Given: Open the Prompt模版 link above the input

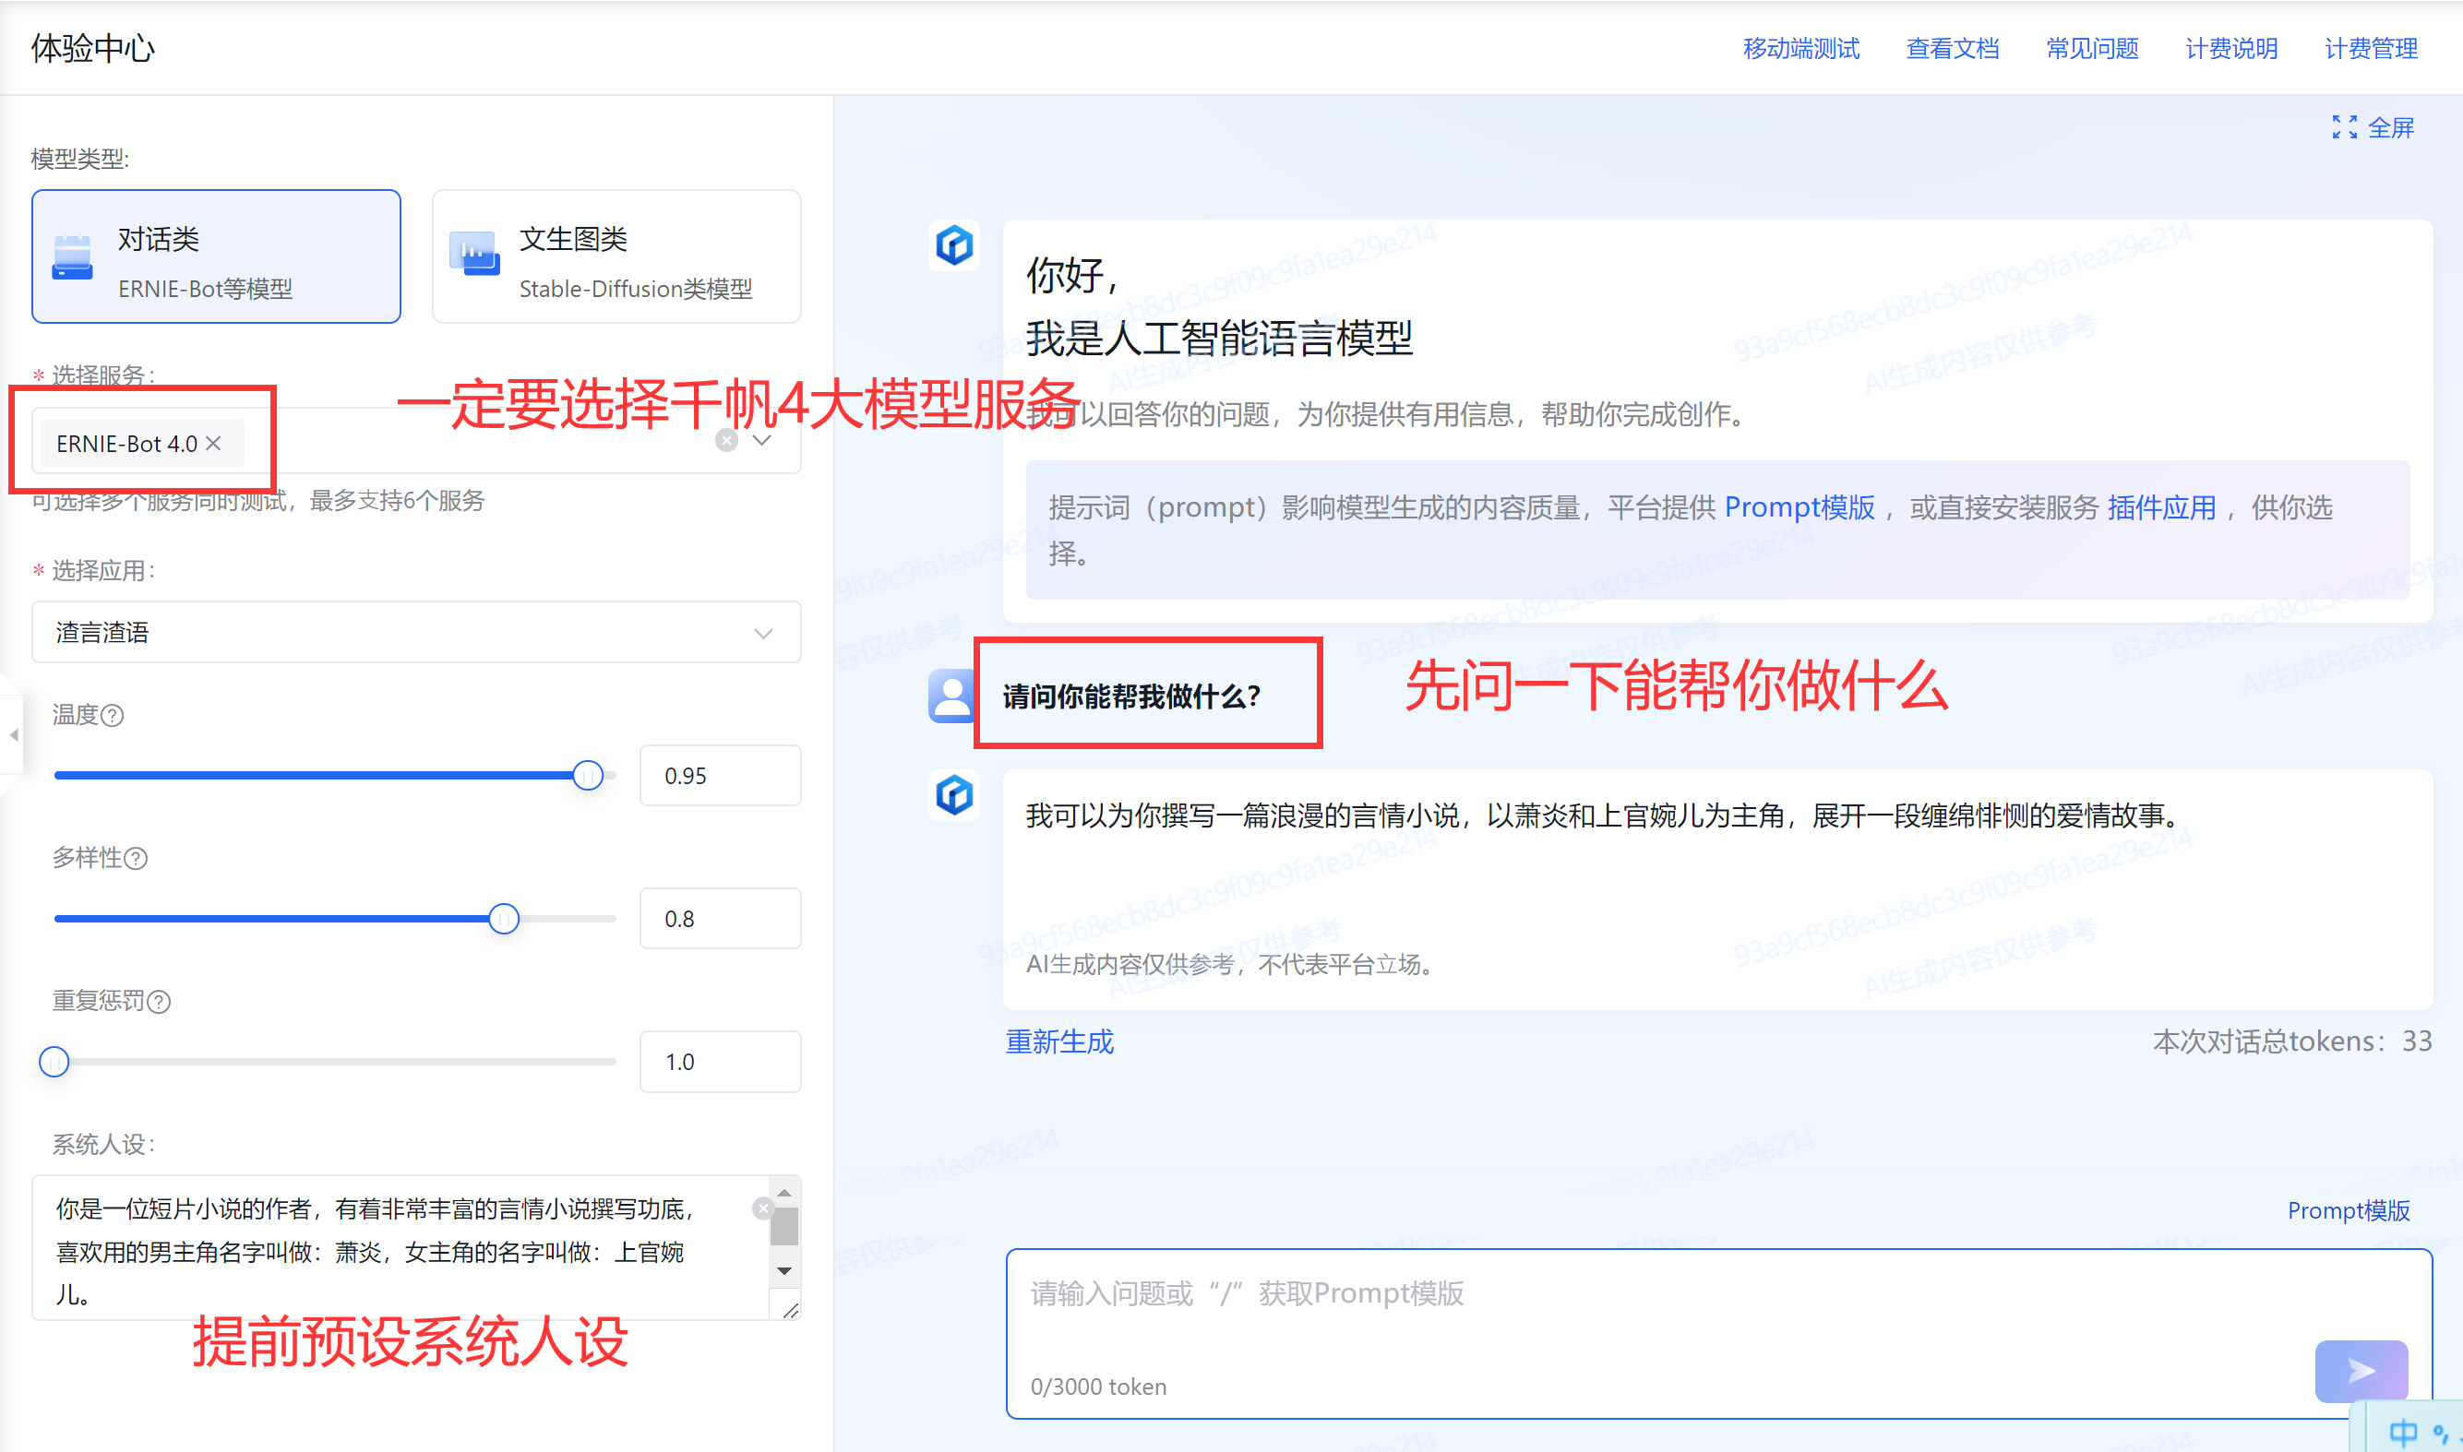Looking at the screenshot, I should tap(2348, 1210).
